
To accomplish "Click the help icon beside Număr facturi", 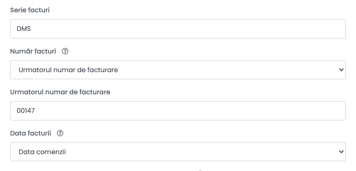I will click(65, 51).
